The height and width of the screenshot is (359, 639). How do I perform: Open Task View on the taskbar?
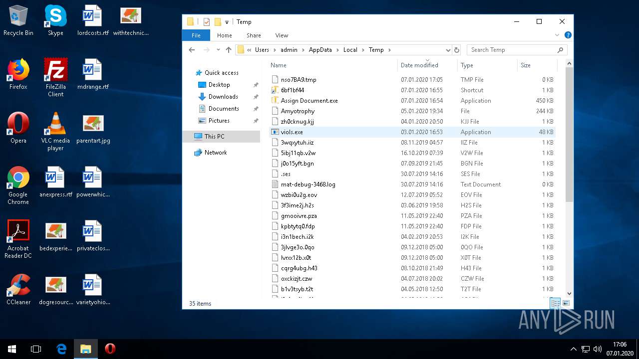(36, 349)
